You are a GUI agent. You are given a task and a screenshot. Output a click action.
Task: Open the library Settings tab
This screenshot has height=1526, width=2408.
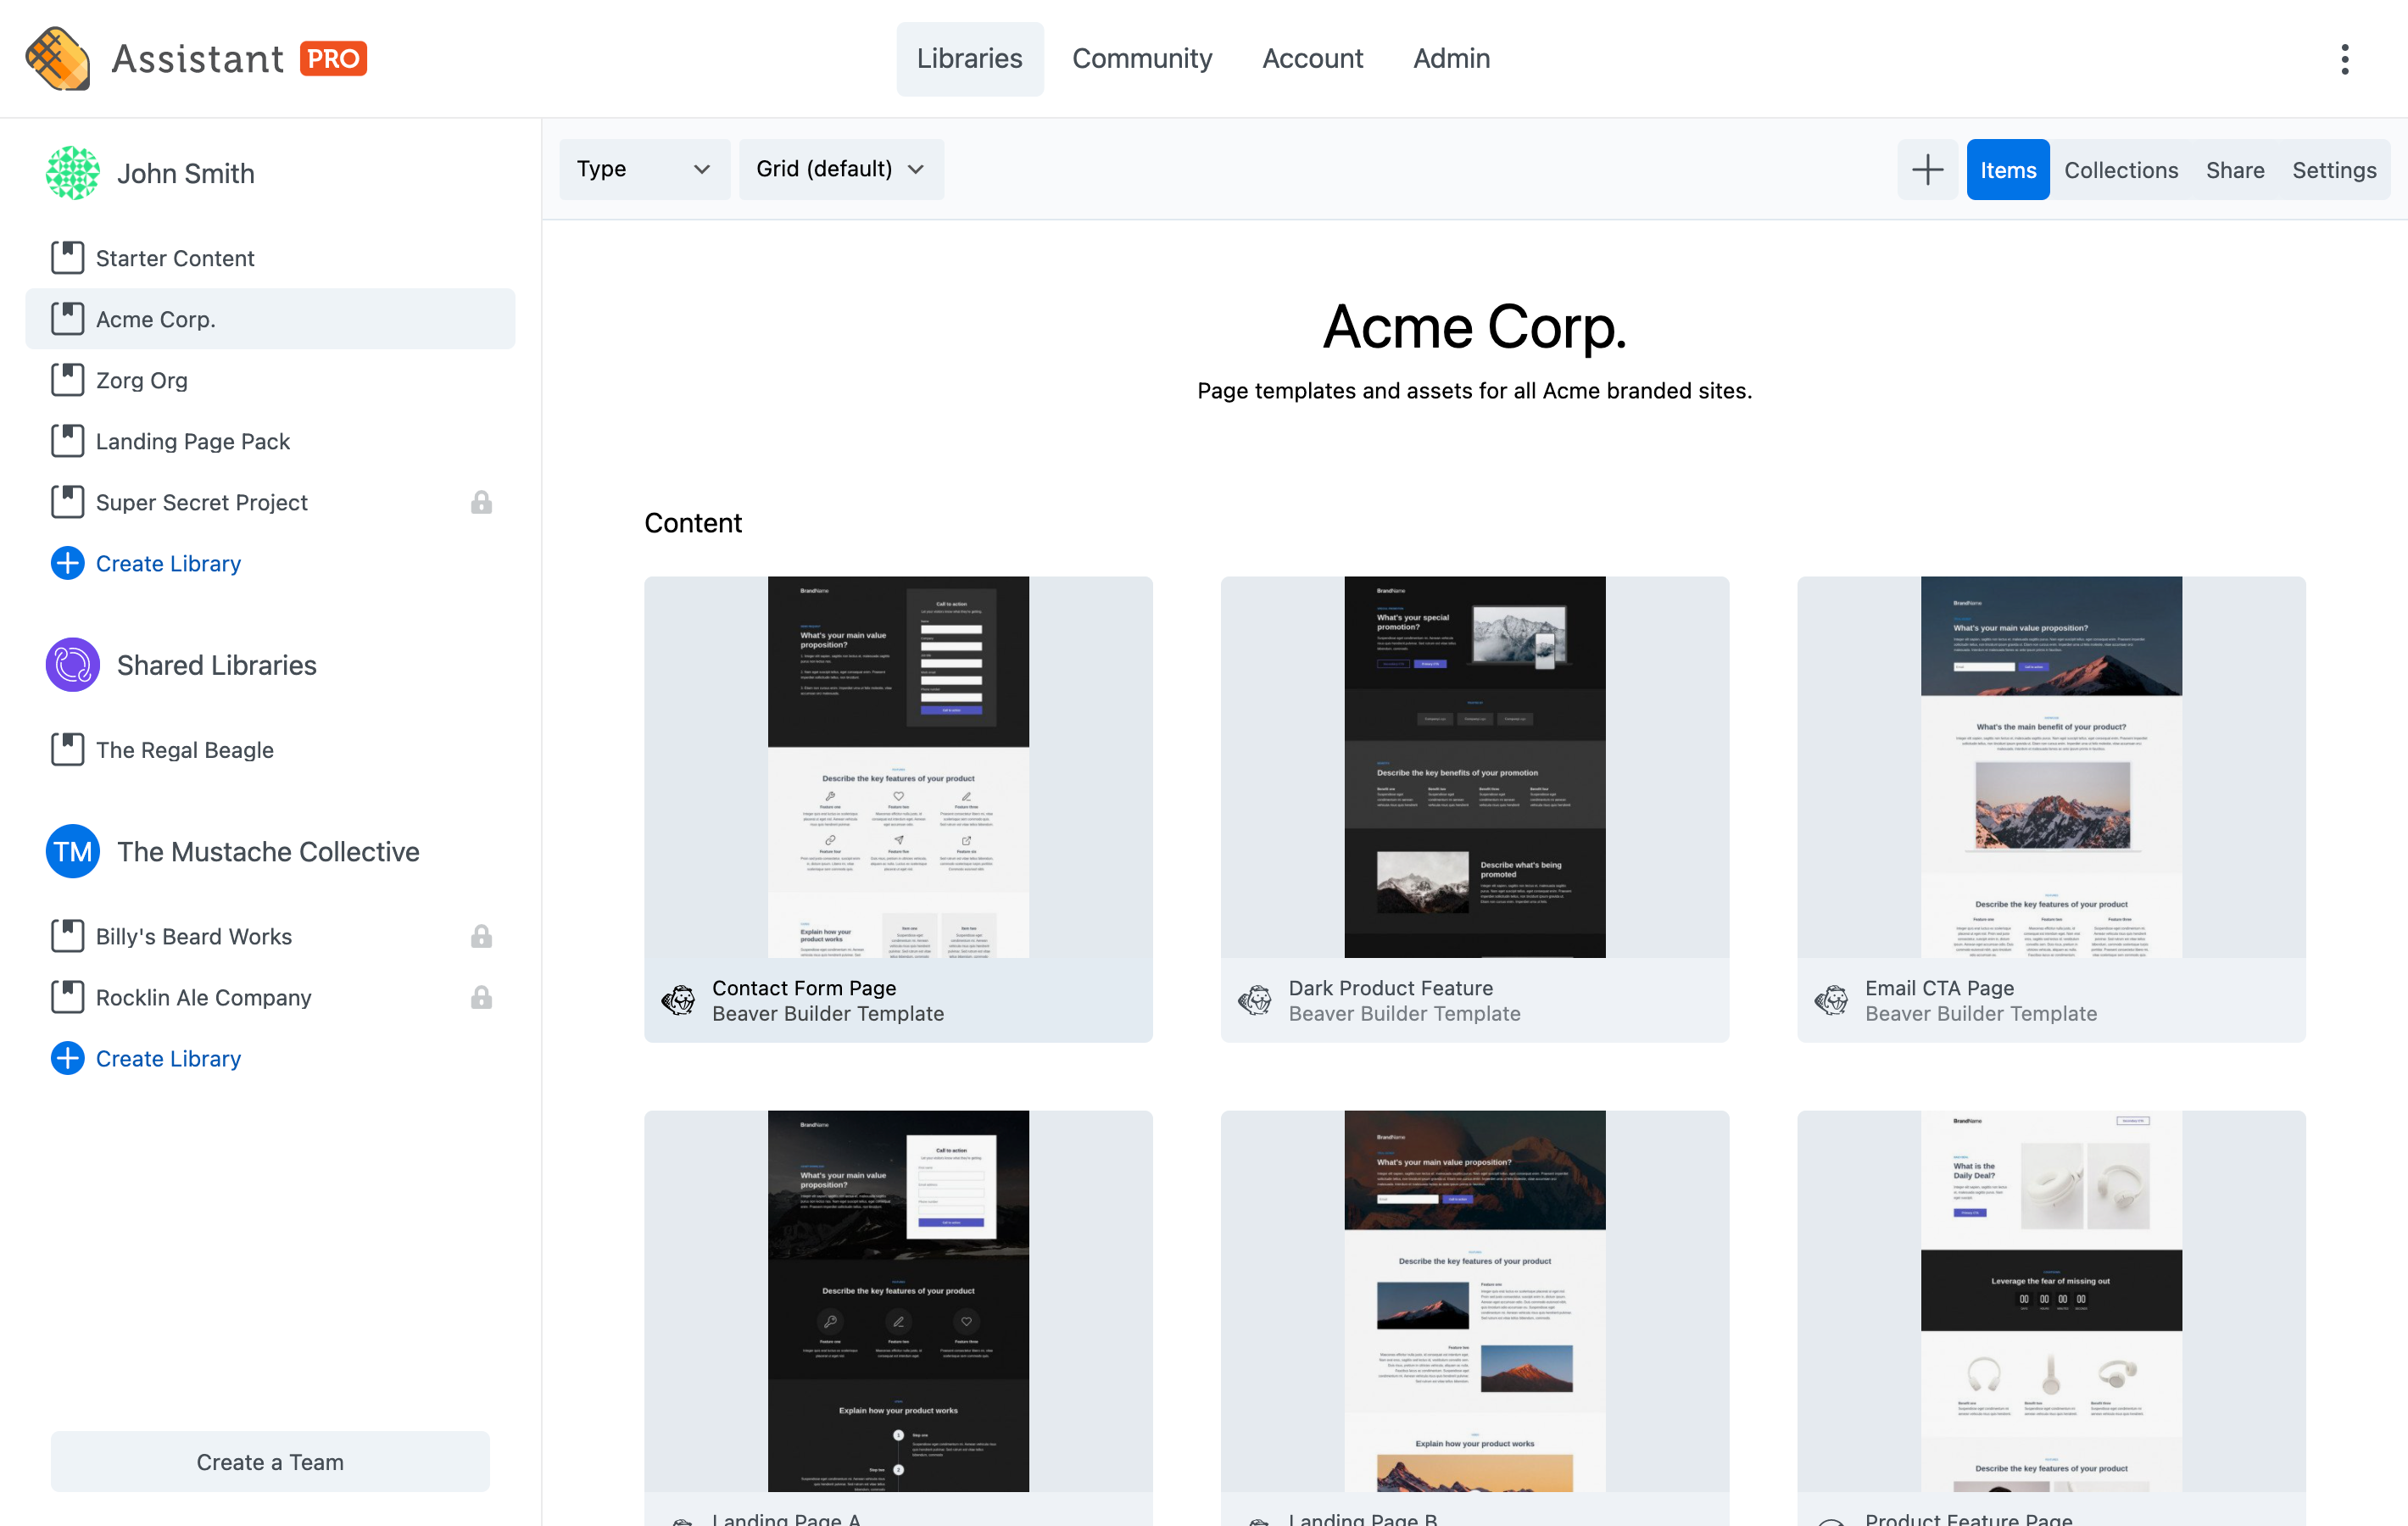point(2333,169)
